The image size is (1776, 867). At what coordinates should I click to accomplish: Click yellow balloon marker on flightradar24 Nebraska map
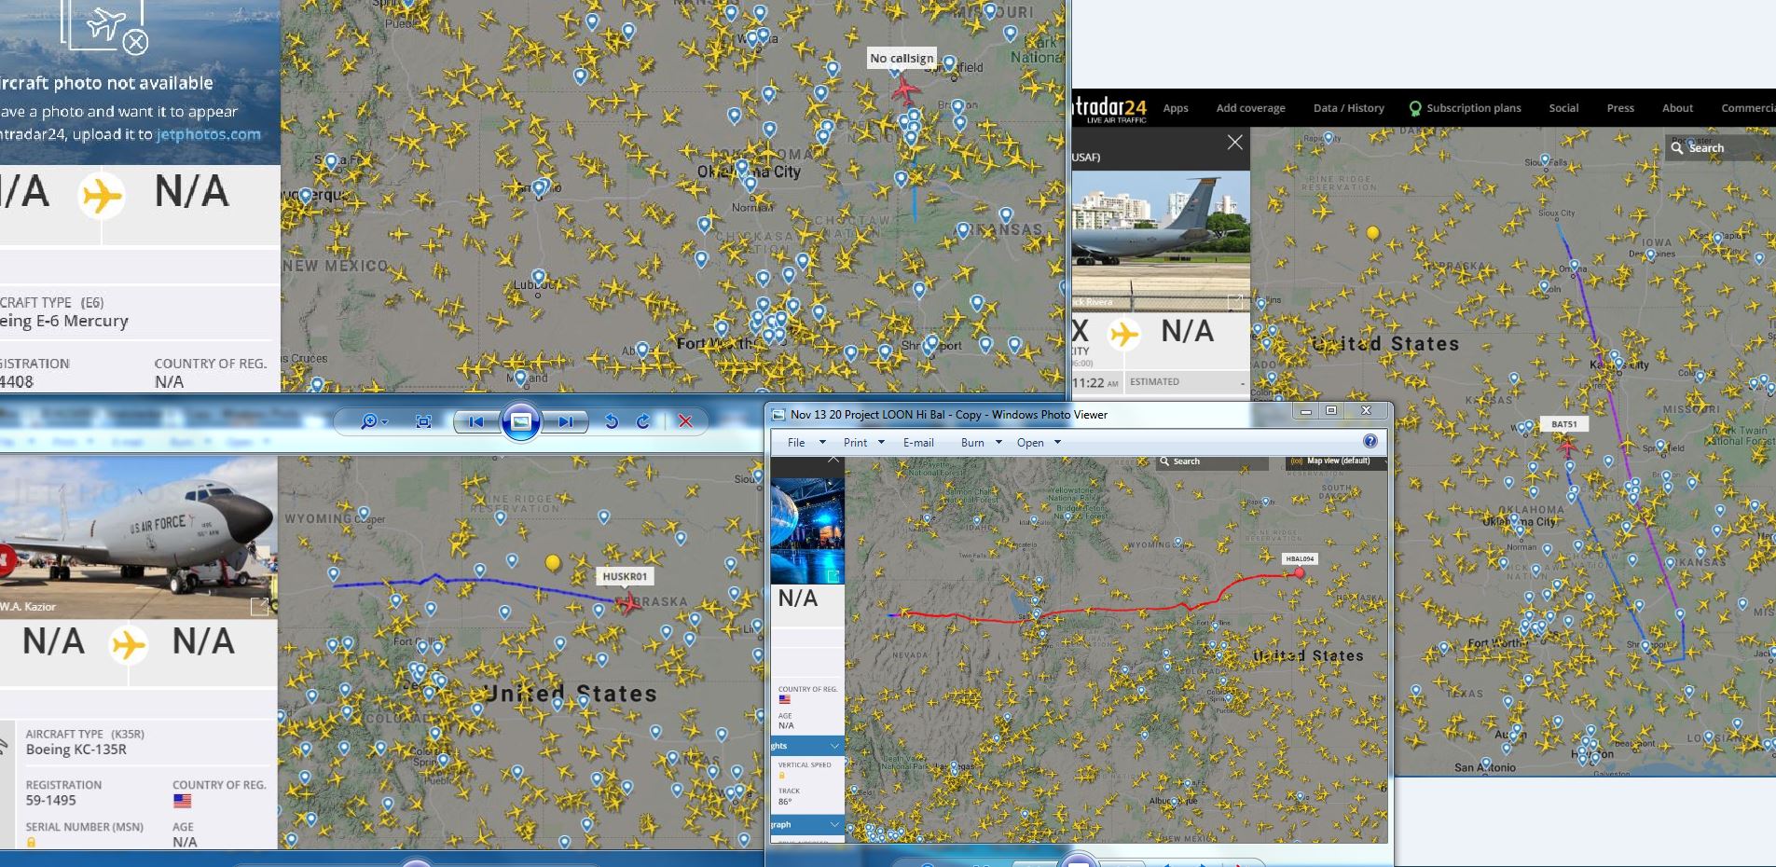pyautogui.click(x=1372, y=233)
